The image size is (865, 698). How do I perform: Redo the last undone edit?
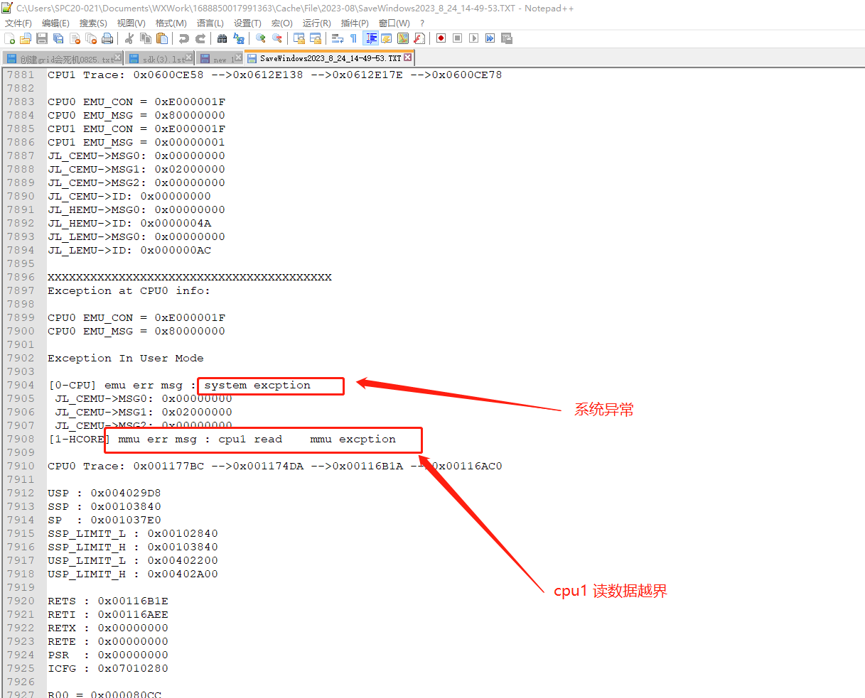click(200, 38)
